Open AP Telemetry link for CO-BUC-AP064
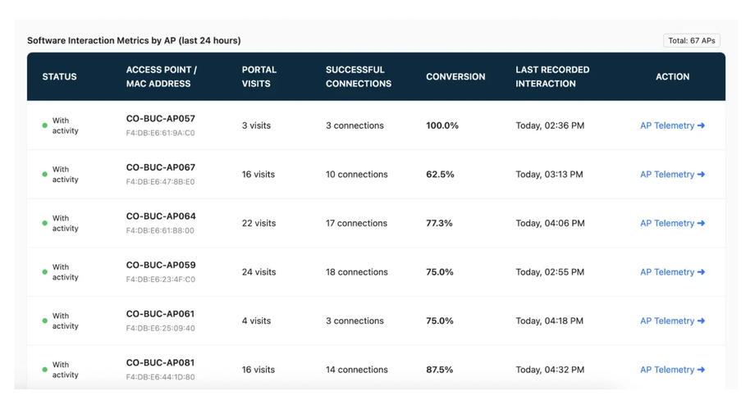The image size is (755, 405). pos(672,223)
